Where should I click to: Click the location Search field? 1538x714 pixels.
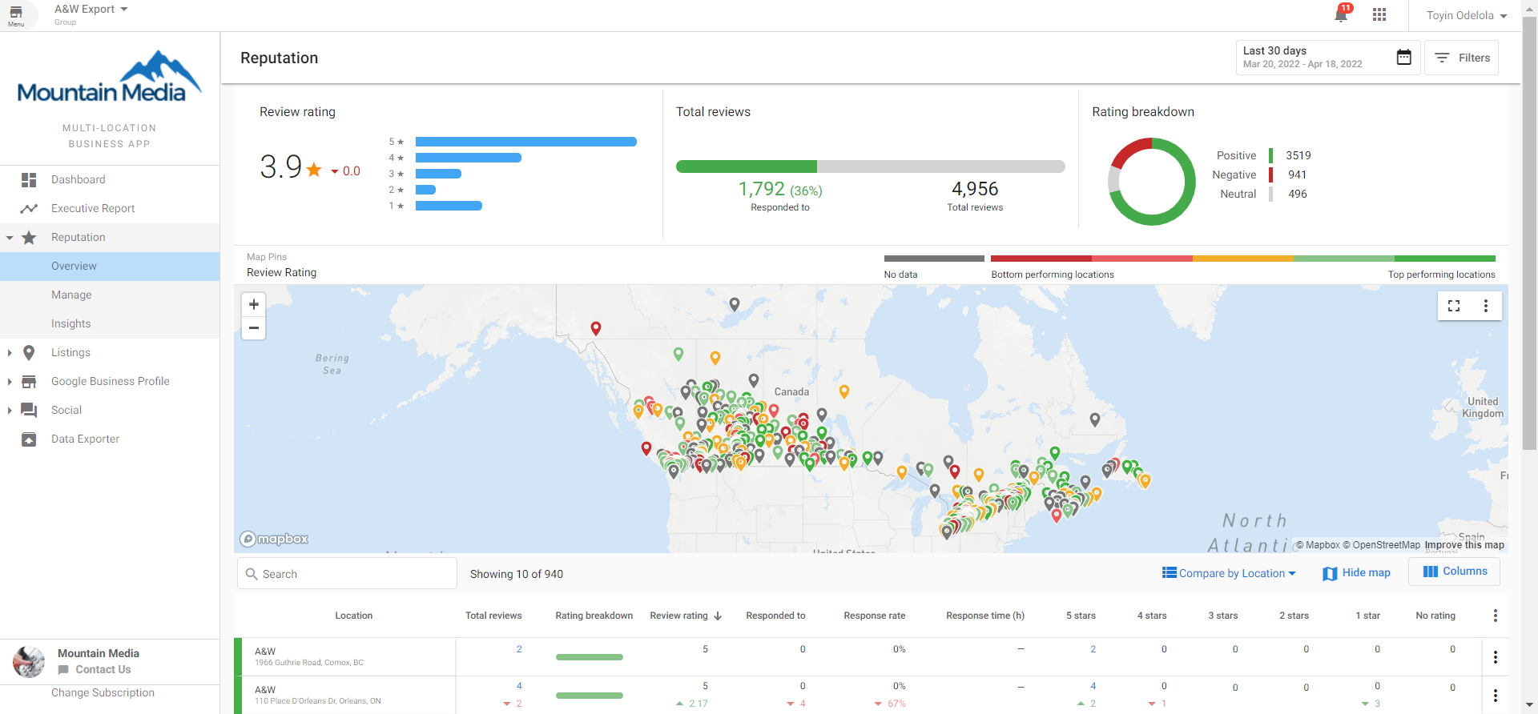coord(348,574)
